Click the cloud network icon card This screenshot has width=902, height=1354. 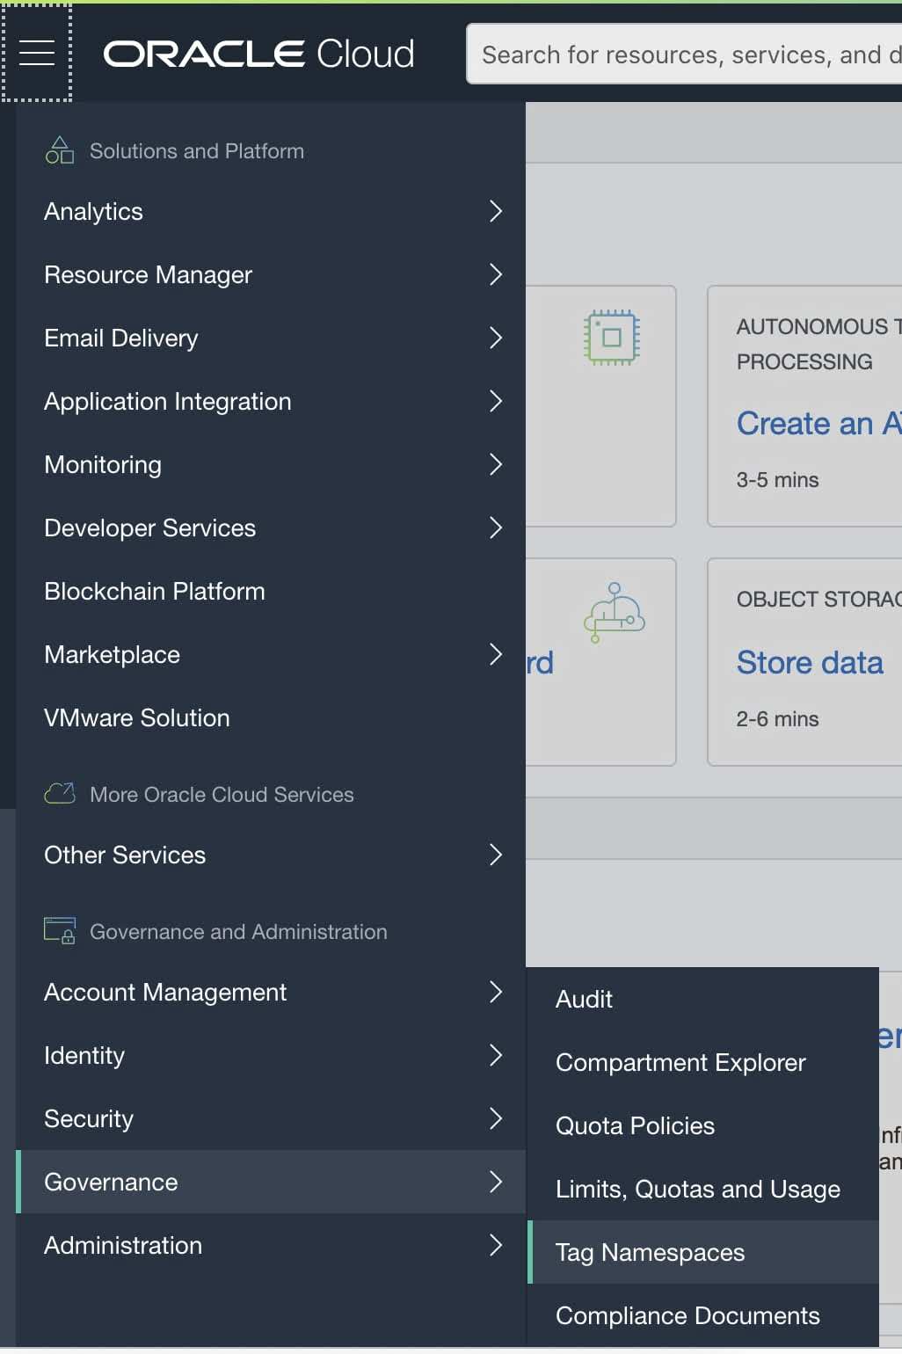click(x=614, y=613)
